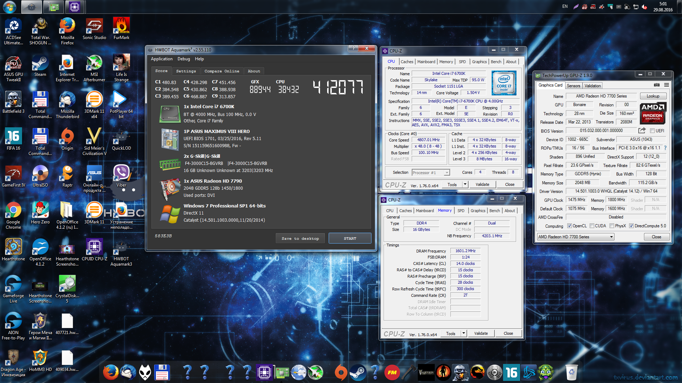682x383 pixels.
Task: Switch to the Settings tab in Aquamark
Action: pos(186,71)
